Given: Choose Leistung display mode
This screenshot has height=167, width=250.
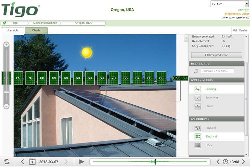Looking at the screenshot, I should (217, 89).
